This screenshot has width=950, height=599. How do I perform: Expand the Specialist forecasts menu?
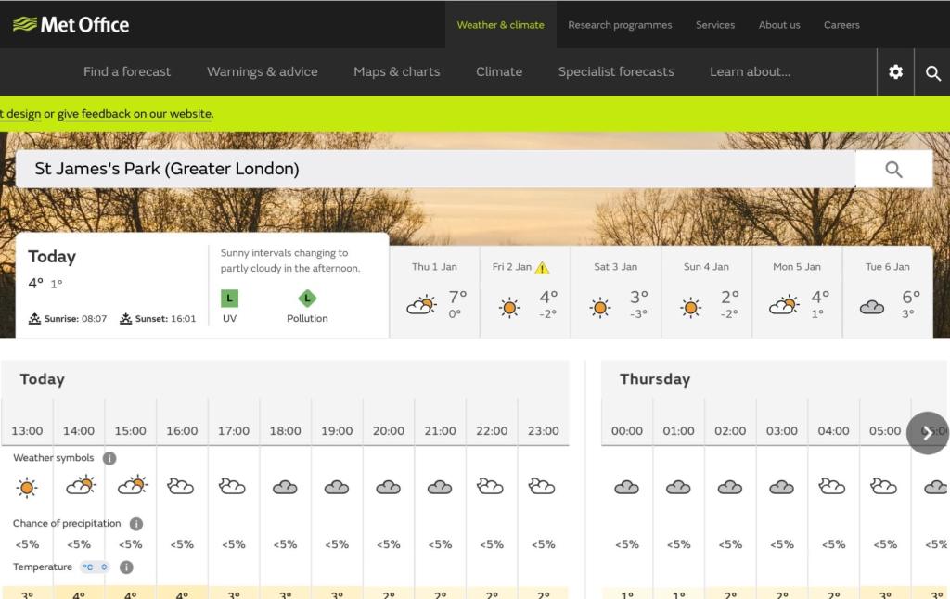pyautogui.click(x=616, y=71)
